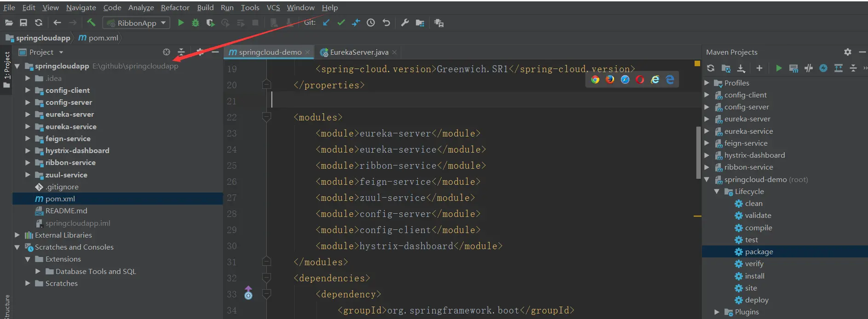Open the Refactor menu
868x319 pixels.
[175, 7]
